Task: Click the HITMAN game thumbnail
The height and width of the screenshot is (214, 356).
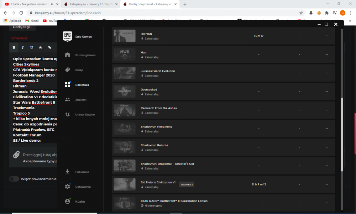Action: tap(124, 36)
